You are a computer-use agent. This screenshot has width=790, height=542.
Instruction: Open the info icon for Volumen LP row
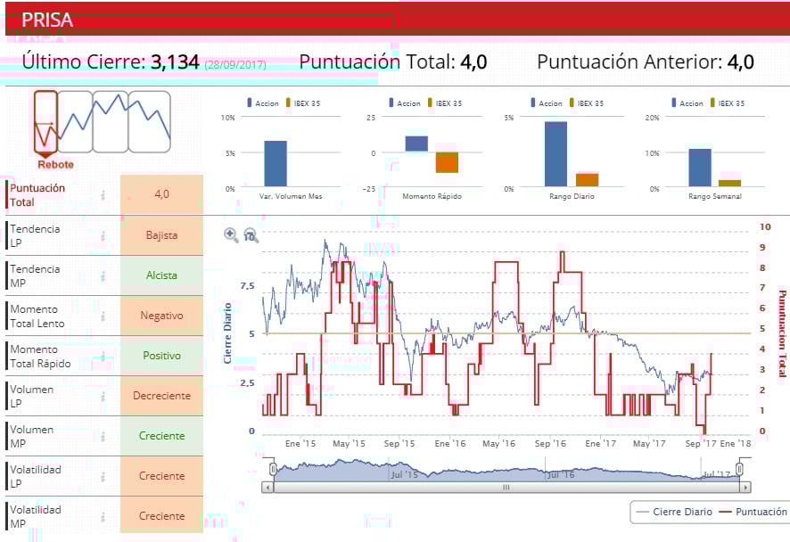click(x=103, y=397)
